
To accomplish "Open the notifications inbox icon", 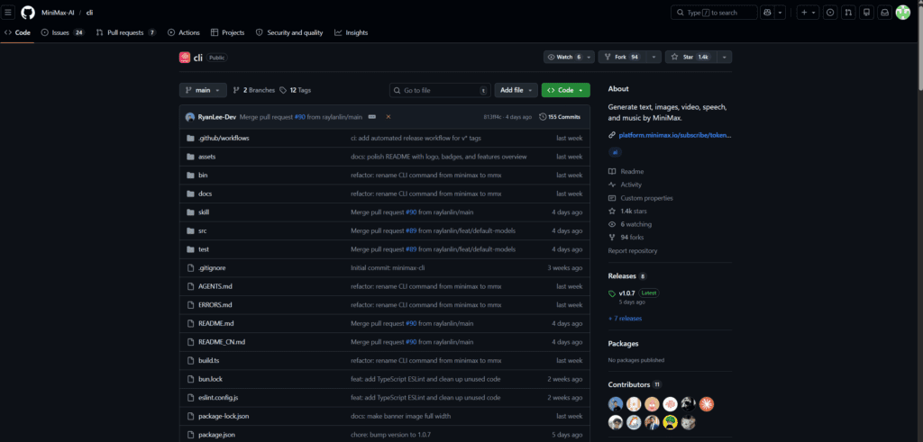I will coord(884,13).
